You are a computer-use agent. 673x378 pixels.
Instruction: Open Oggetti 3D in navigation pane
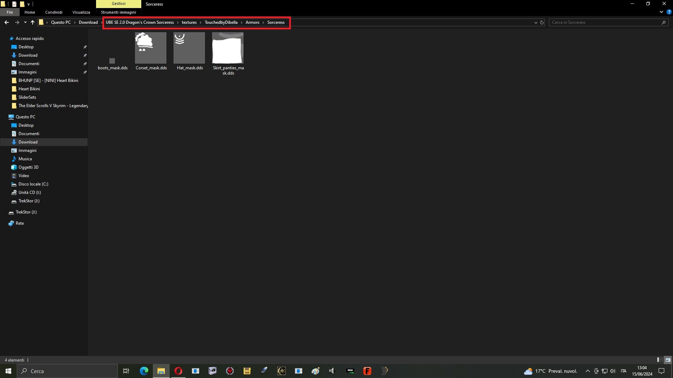pos(28,167)
